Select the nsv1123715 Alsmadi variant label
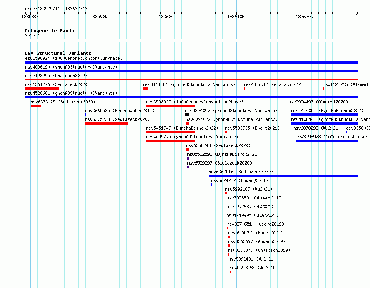This screenshot has width=370, height=288. 346,84
